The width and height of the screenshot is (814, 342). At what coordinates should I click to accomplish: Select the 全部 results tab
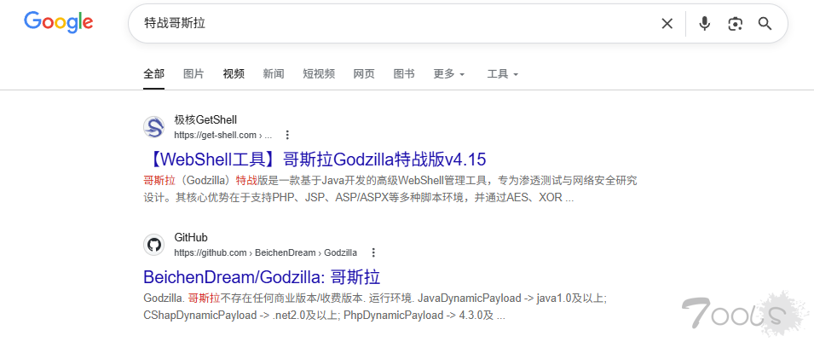[153, 74]
